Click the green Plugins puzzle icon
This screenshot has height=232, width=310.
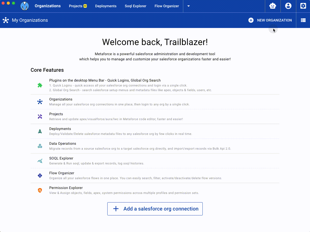pos(40,85)
